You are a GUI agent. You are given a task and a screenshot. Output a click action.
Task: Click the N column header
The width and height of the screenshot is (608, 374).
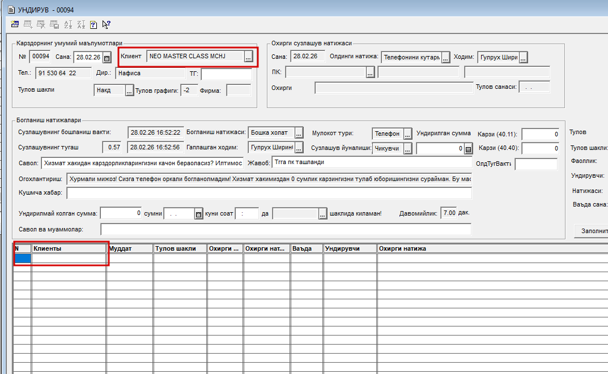pyautogui.click(x=22, y=248)
